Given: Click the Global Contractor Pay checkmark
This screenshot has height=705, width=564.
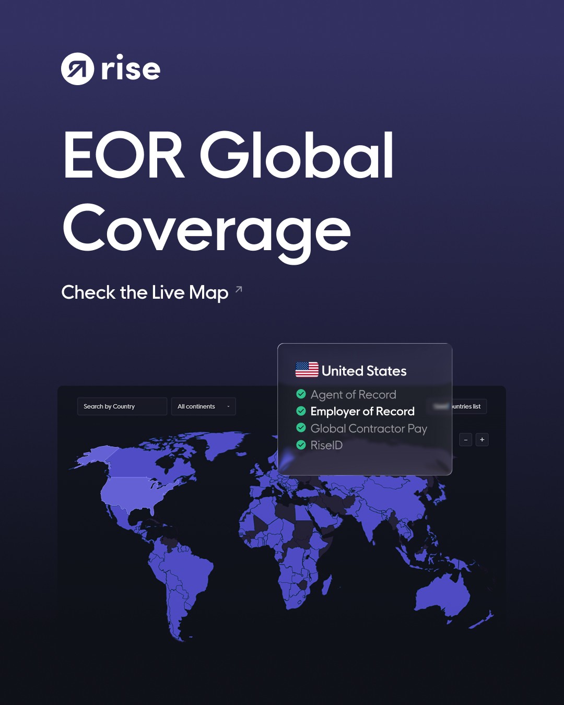Looking at the screenshot, I should 301,428.
